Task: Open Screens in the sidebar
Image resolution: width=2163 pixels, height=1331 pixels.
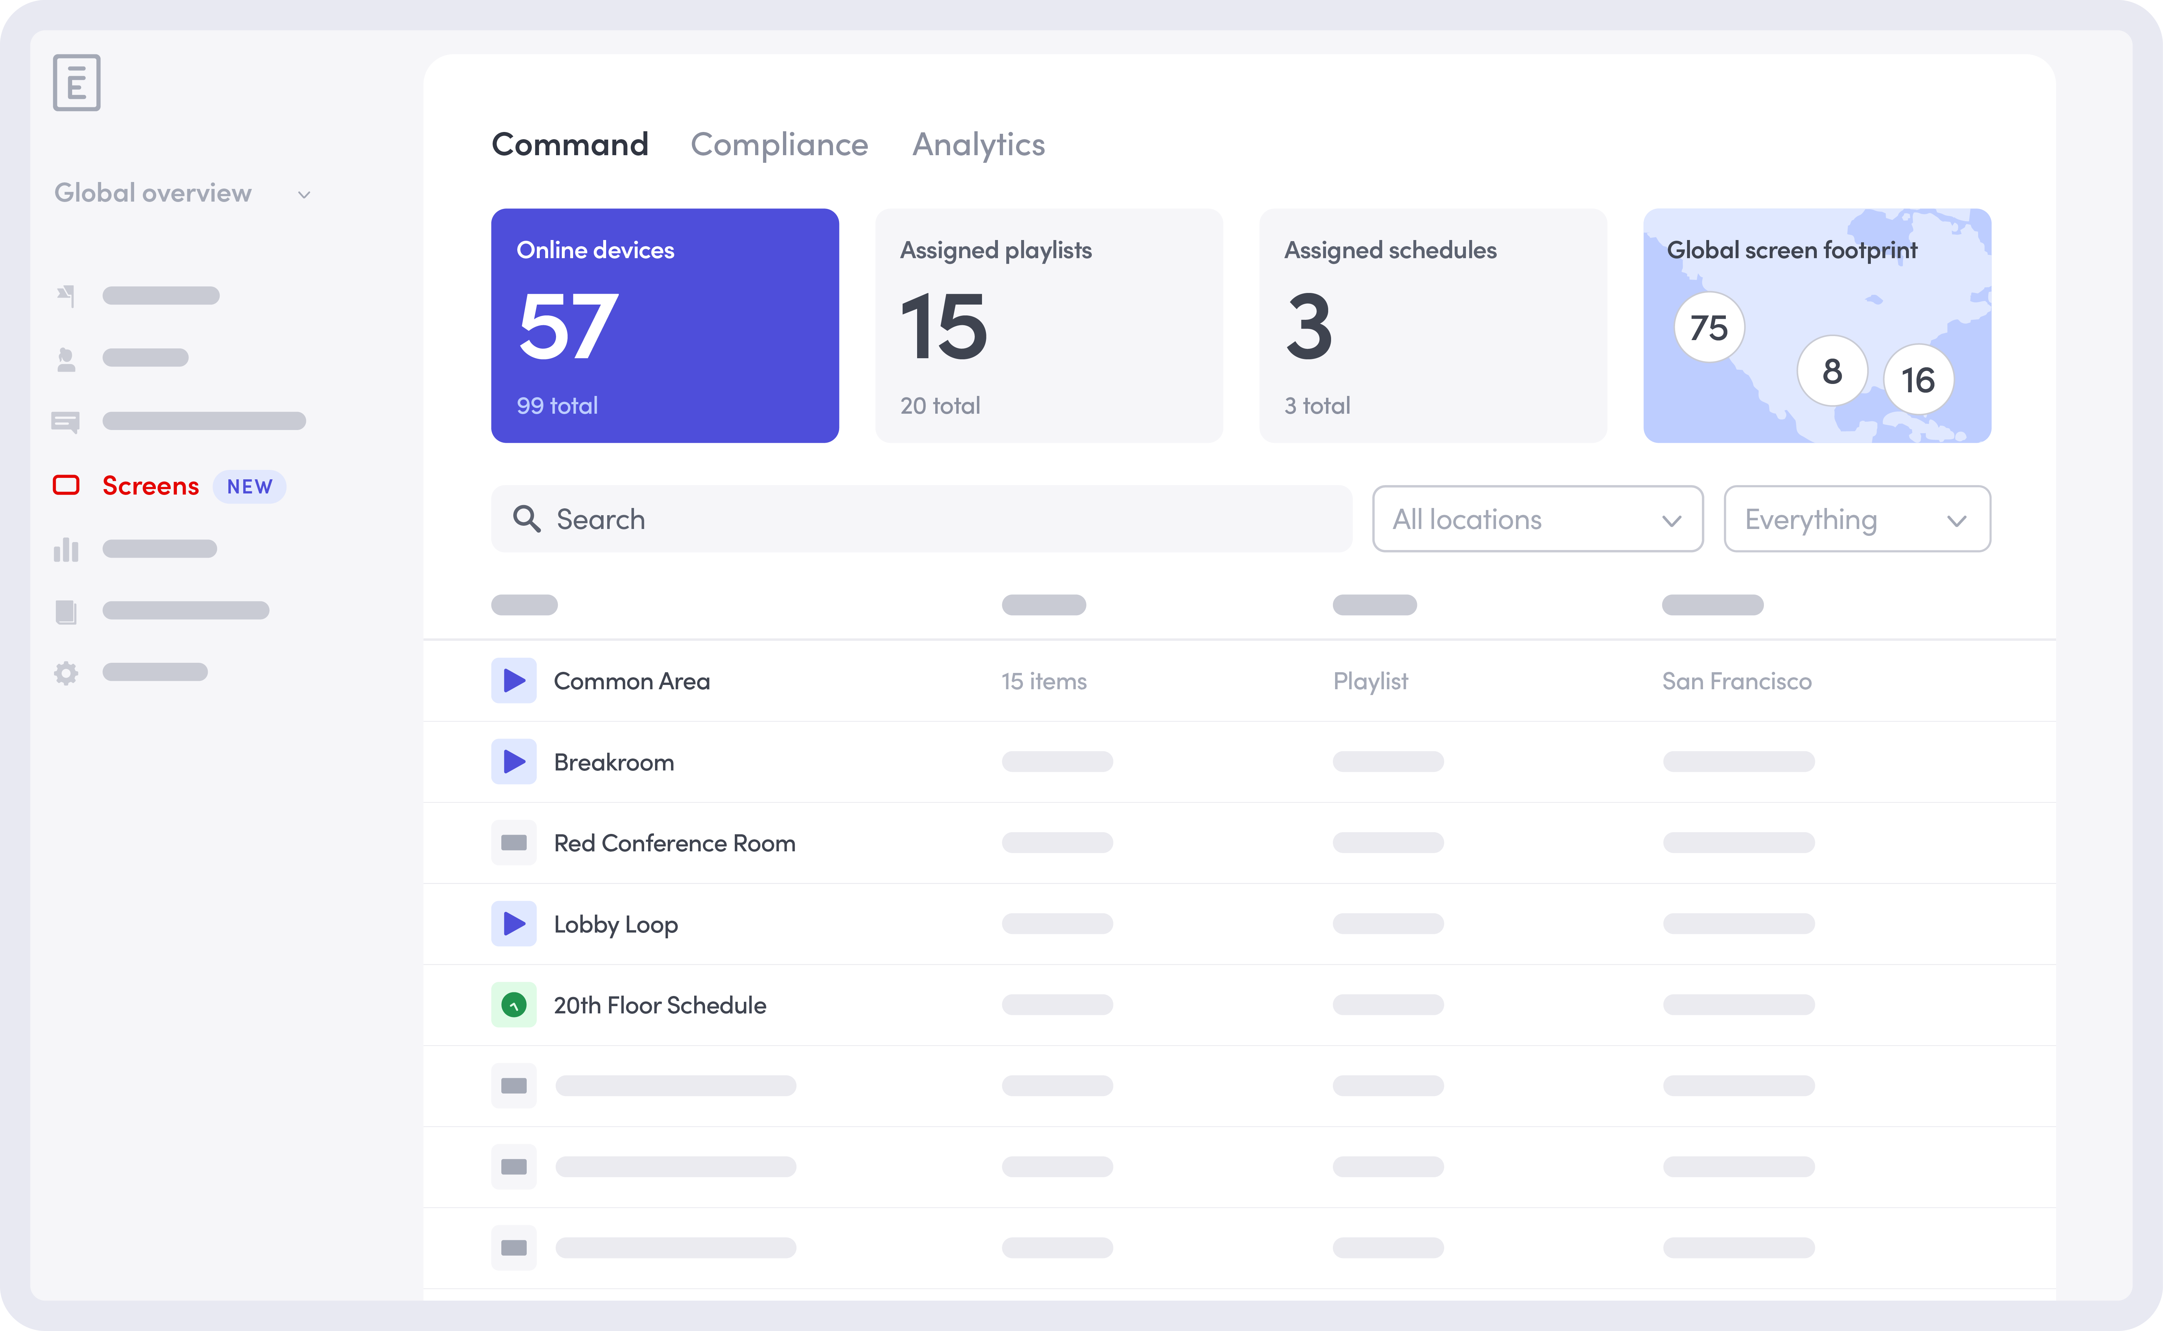Action: tap(150, 486)
